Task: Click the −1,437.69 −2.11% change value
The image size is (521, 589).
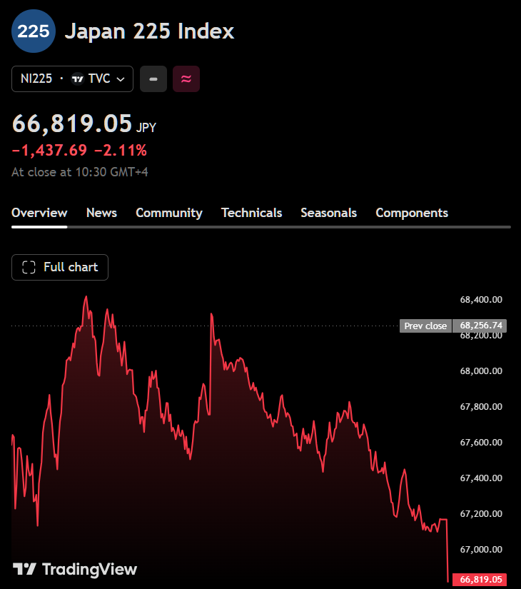Action: click(x=79, y=151)
